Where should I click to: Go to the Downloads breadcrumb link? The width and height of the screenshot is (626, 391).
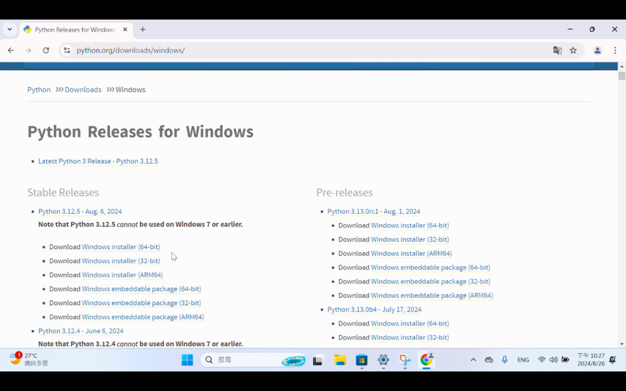click(83, 90)
